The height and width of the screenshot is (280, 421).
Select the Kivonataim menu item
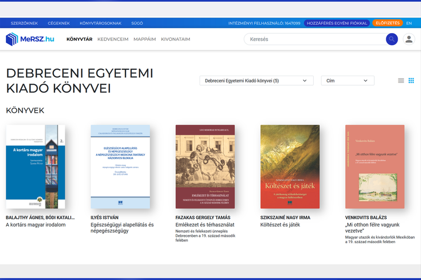pos(175,39)
